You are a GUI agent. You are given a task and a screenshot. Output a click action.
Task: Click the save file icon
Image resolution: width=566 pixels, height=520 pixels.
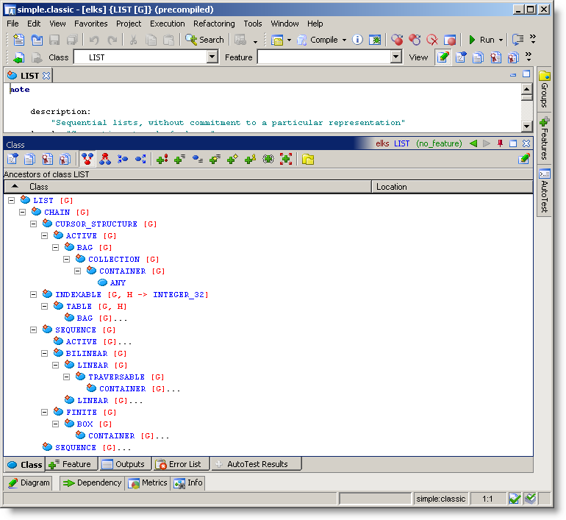55,40
